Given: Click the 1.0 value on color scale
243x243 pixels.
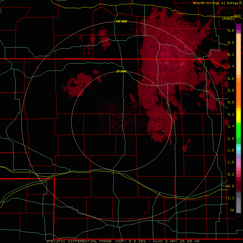Looking at the screenshot, I should click(231, 162).
